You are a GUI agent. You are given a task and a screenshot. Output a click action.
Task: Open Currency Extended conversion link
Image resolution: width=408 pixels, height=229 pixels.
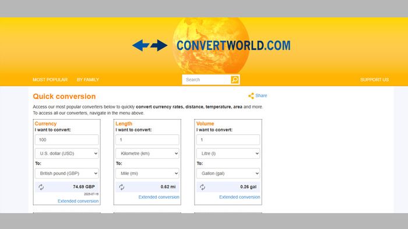pyautogui.click(x=78, y=201)
